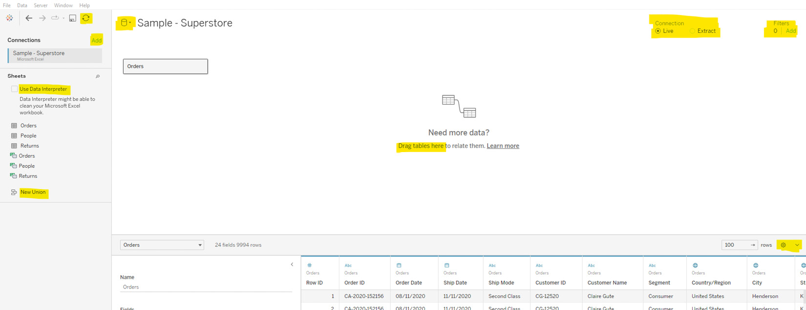
Task: Click the number type icon above Row ID
Action: (x=309, y=266)
